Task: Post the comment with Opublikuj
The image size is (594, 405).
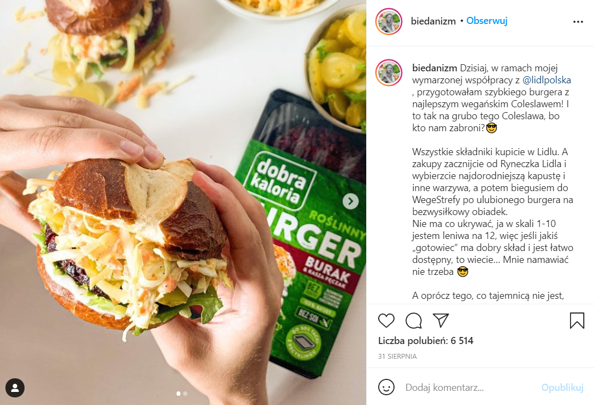Action: pos(562,388)
